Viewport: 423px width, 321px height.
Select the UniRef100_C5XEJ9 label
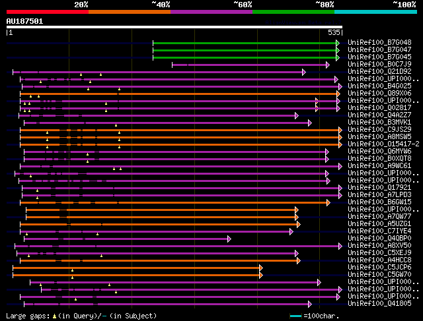pos(379,253)
